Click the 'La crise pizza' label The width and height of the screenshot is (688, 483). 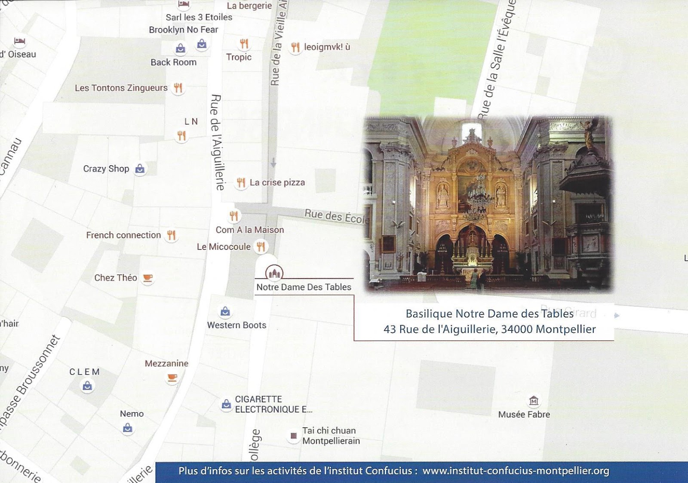tap(277, 182)
